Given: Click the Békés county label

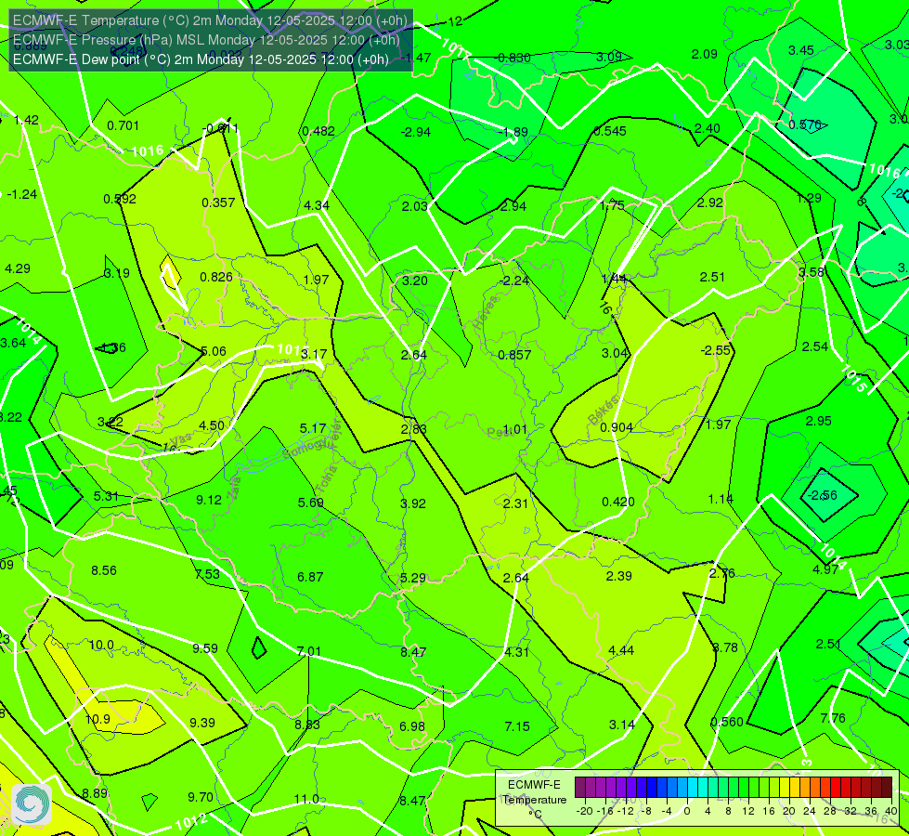Looking at the screenshot, I should 604,411.
